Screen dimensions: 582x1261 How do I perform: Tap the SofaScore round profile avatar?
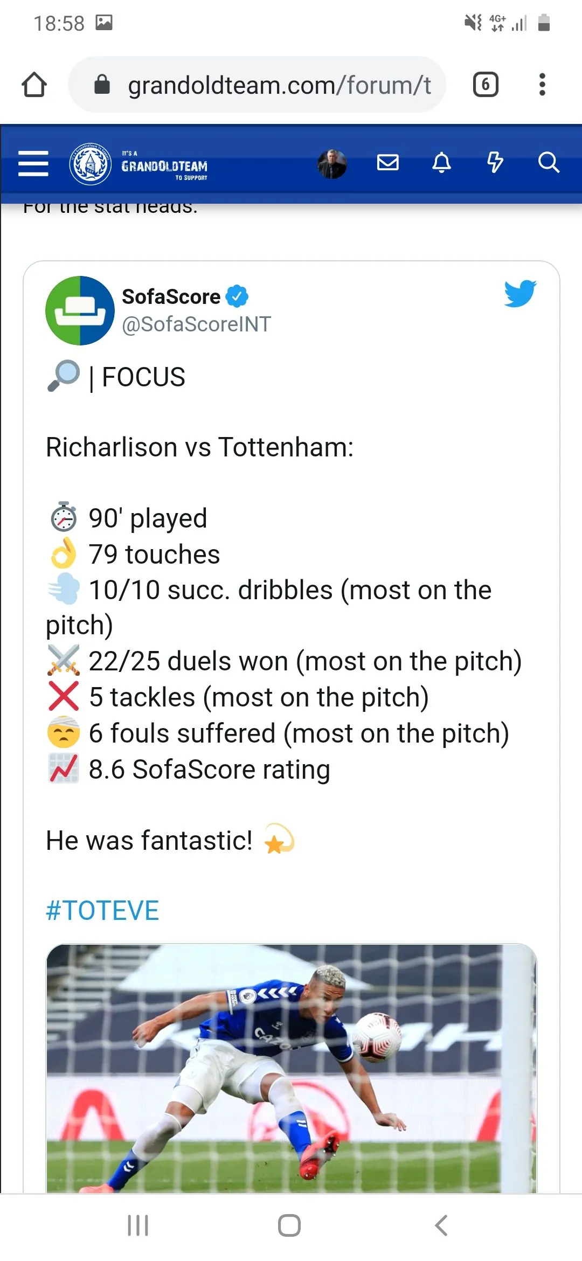[80, 310]
